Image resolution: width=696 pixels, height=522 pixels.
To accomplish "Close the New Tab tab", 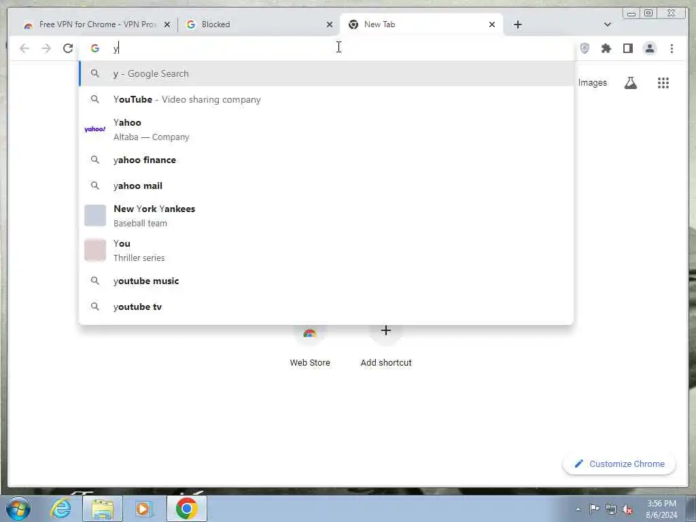I will (492, 25).
